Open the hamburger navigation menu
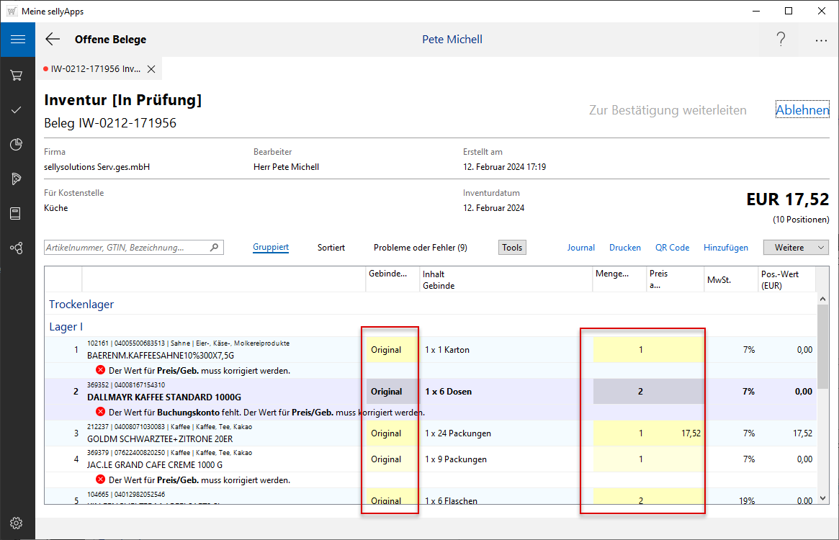This screenshot has height=540, width=839. pos(17,40)
